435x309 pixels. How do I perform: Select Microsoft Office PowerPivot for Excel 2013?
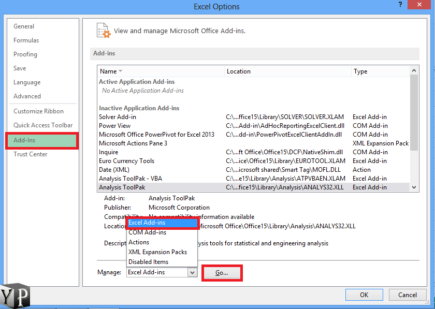[x=253, y=135]
